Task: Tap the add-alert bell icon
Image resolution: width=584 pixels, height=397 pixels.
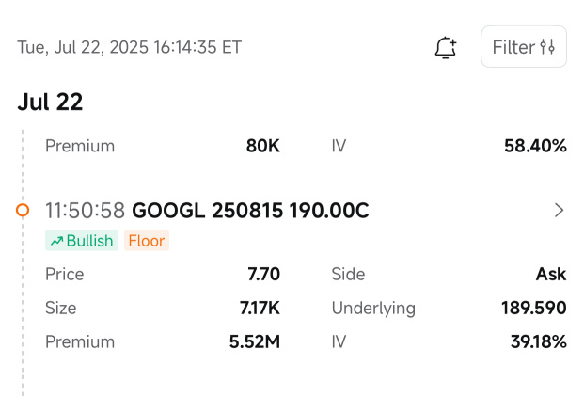Action: click(446, 47)
